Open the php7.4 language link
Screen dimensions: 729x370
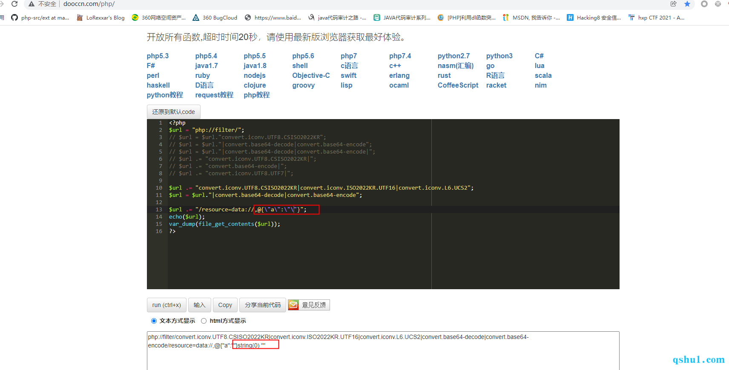(400, 56)
